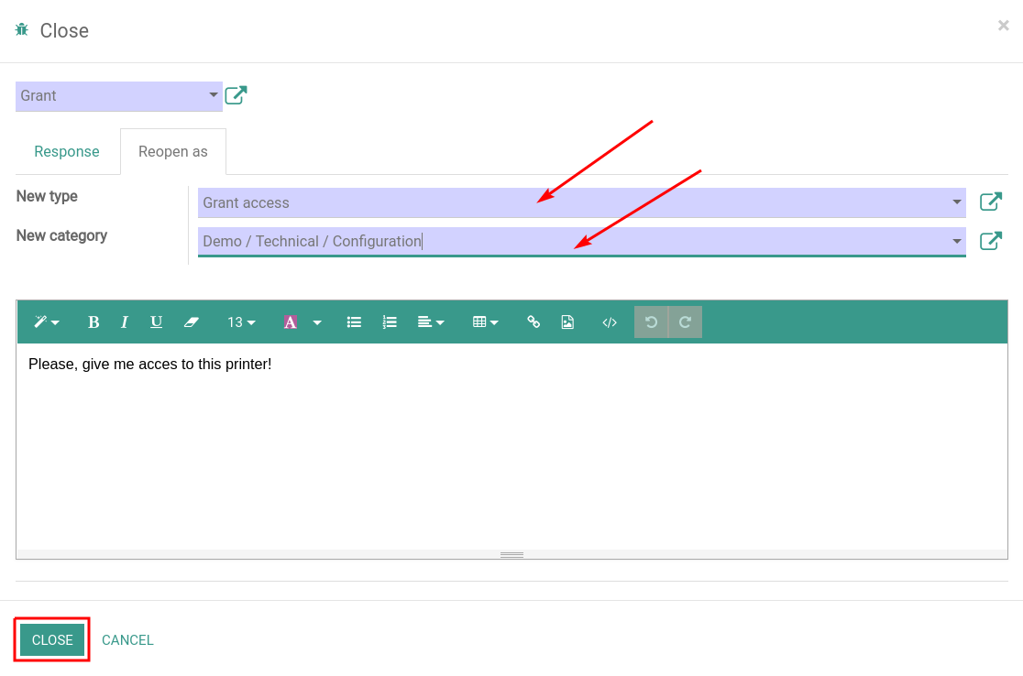Click the New category label
The width and height of the screenshot is (1023, 676).
(x=62, y=235)
